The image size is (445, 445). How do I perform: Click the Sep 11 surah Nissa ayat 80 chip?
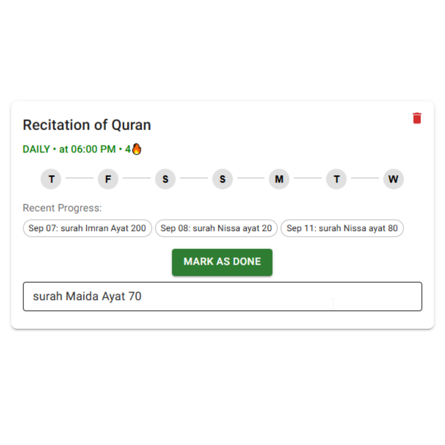point(342,228)
